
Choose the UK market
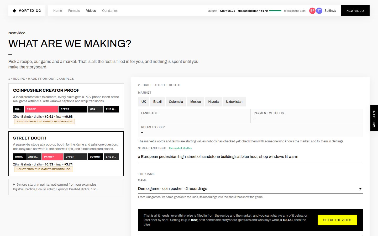click(144, 102)
